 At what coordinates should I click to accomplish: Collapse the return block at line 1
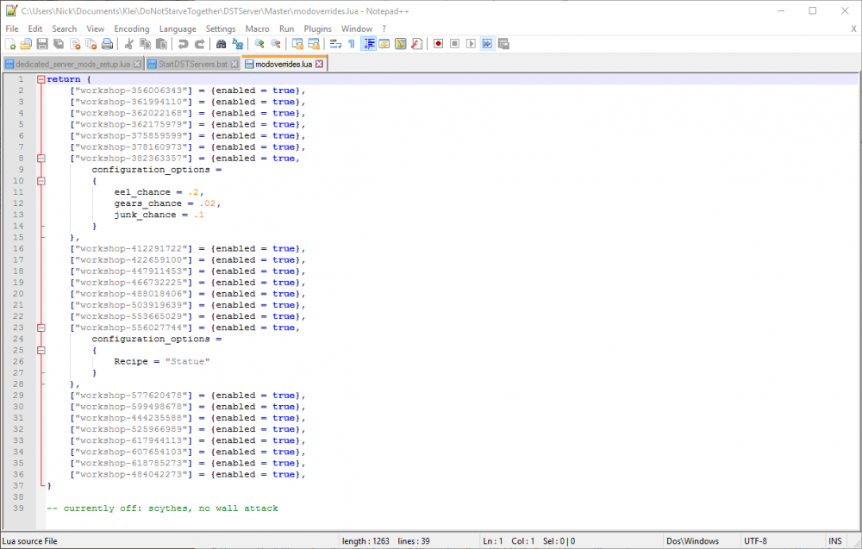[x=41, y=79]
